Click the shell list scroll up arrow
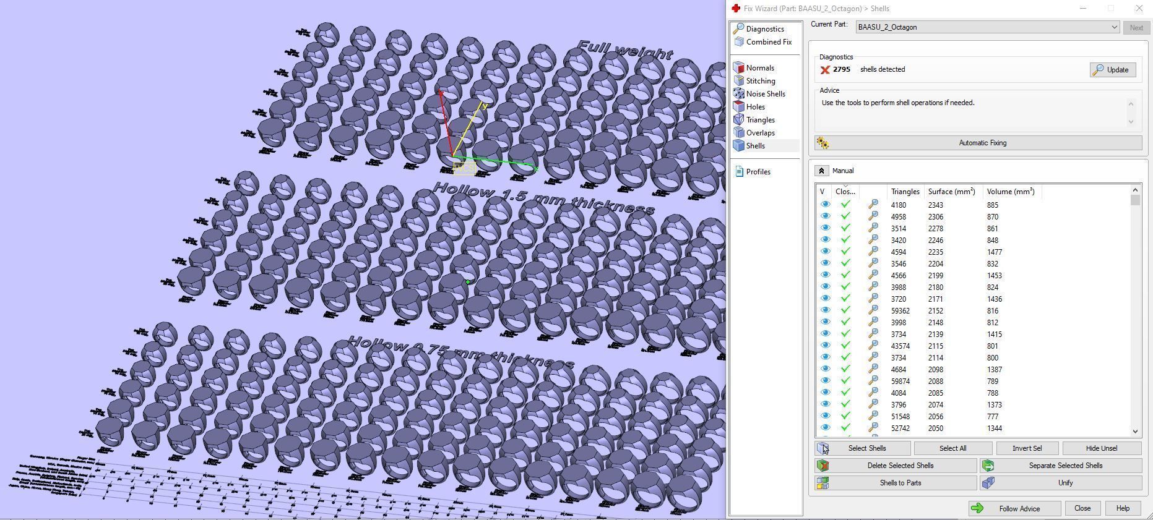Image resolution: width=1153 pixels, height=520 pixels. click(1135, 190)
